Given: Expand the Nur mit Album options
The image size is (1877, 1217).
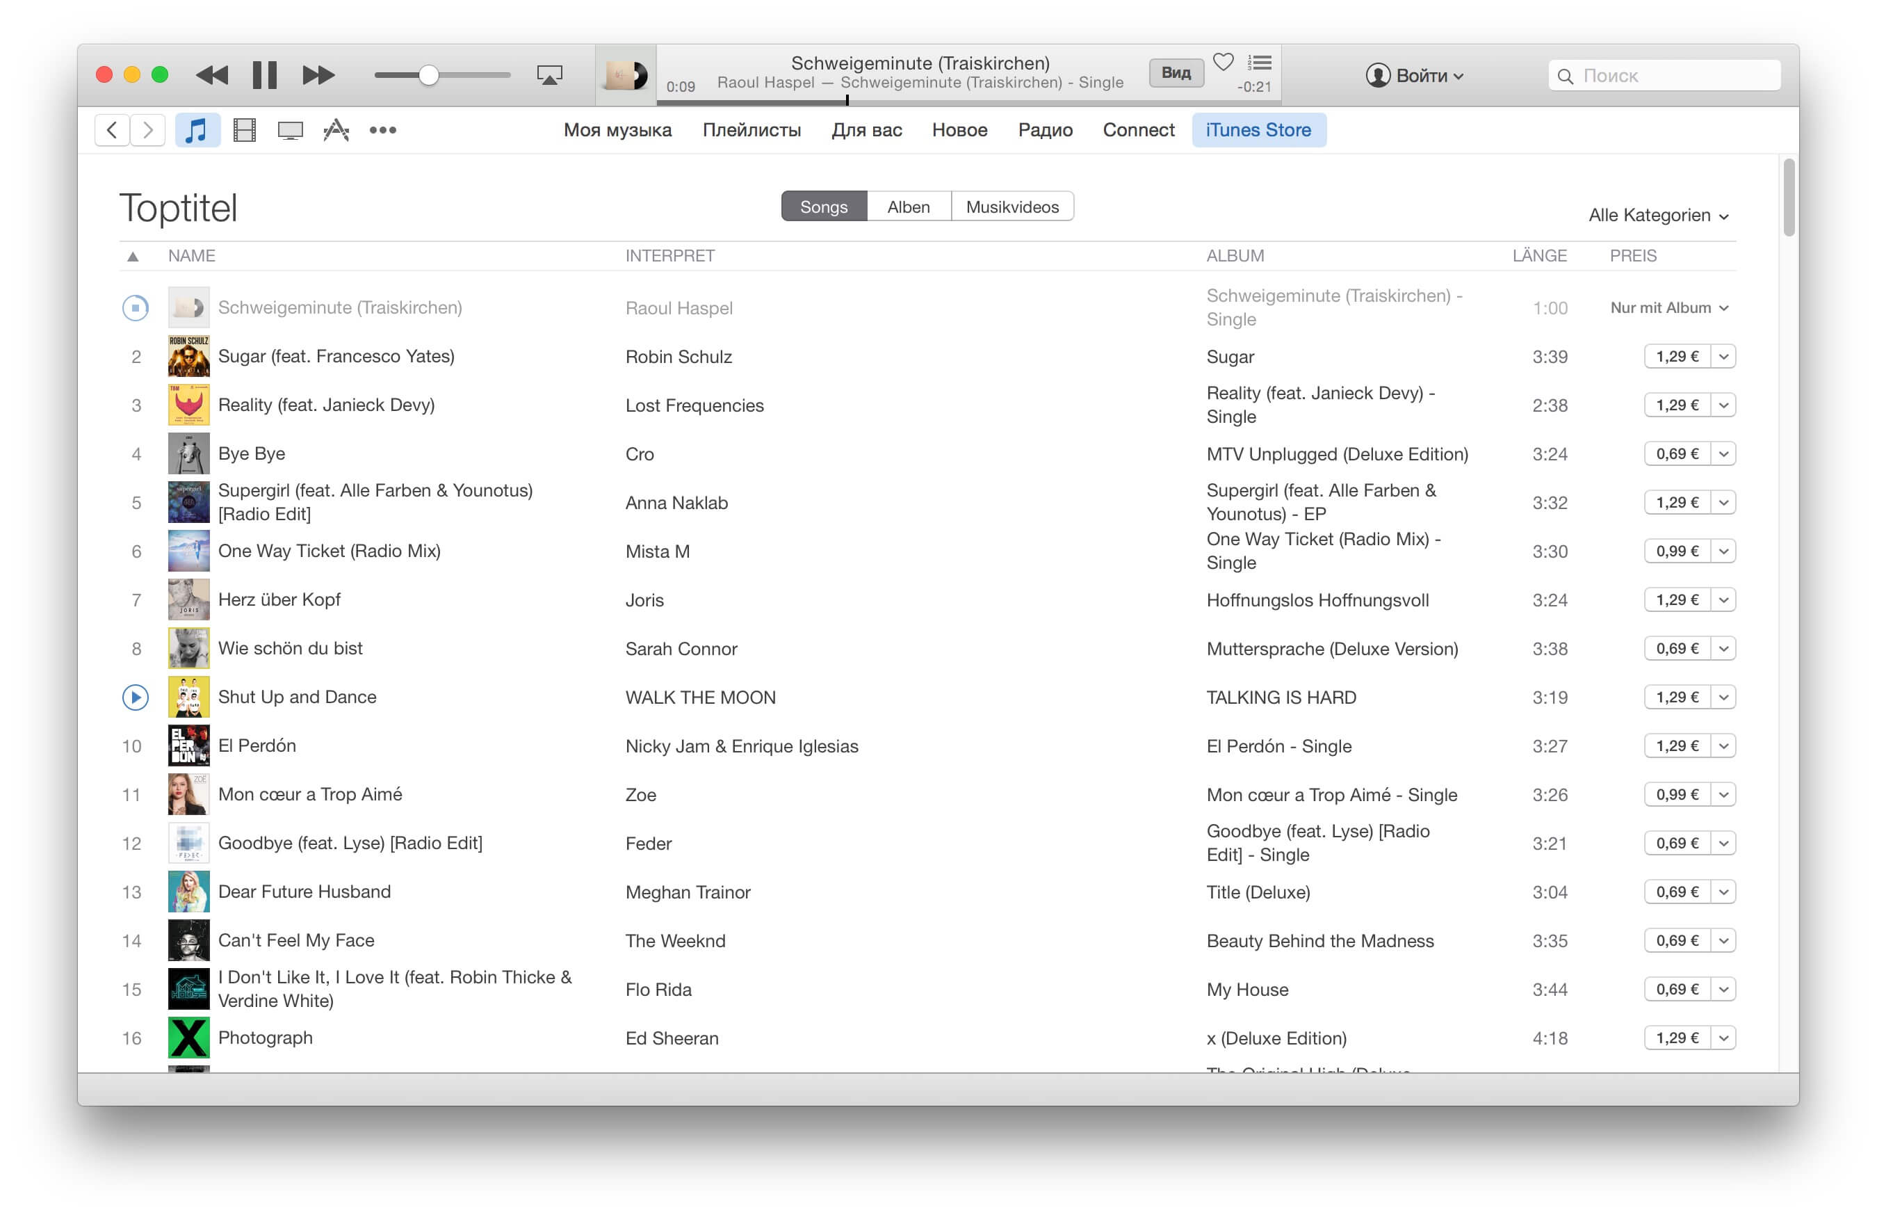Looking at the screenshot, I should [x=1669, y=307].
